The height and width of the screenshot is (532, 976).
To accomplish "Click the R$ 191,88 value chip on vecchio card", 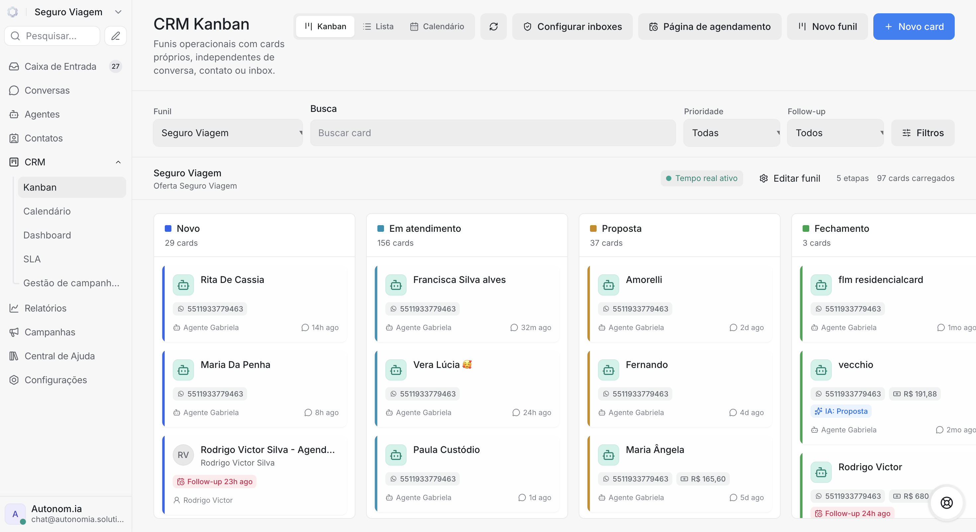I will (x=915, y=394).
